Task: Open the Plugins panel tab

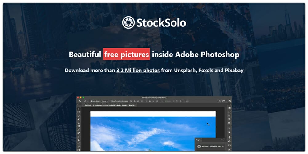Action: tap(199, 140)
